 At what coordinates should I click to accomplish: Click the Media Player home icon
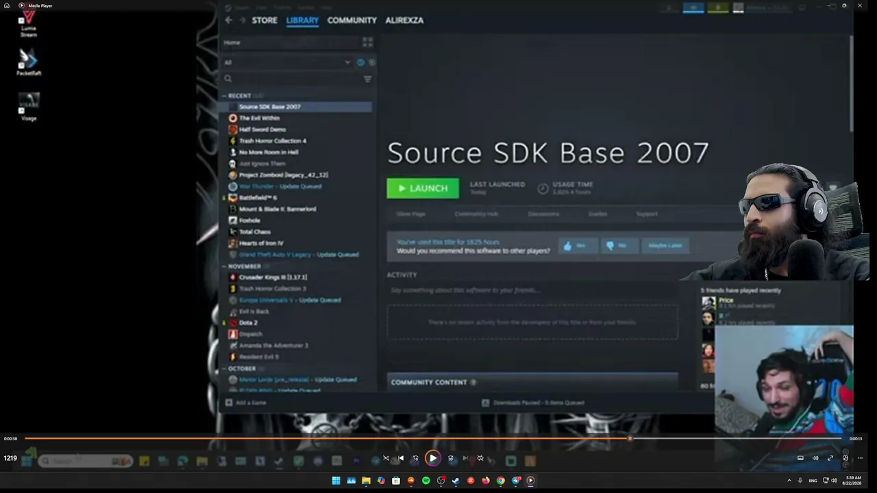[x=7, y=5]
